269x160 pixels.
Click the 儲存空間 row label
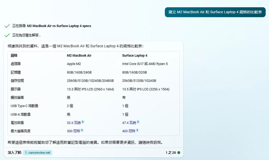(17, 81)
